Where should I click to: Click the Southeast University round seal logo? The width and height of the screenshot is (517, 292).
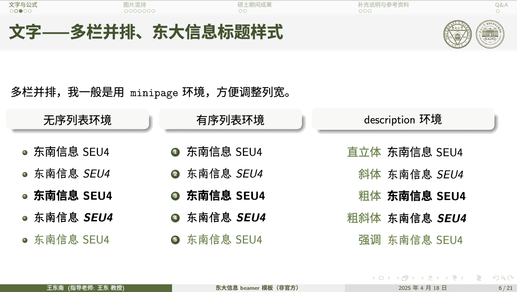click(x=458, y=34)
